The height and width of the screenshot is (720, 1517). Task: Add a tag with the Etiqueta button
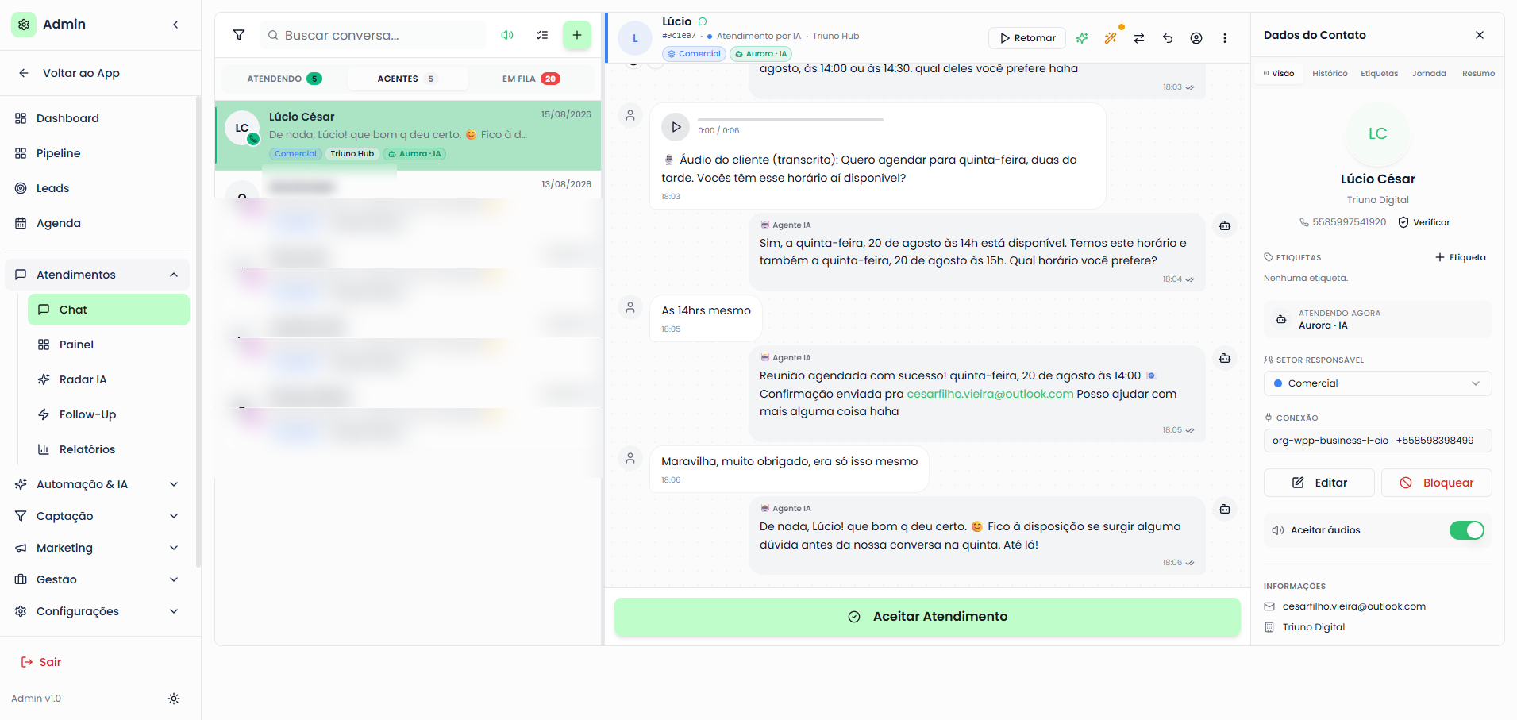[1460, 257]
